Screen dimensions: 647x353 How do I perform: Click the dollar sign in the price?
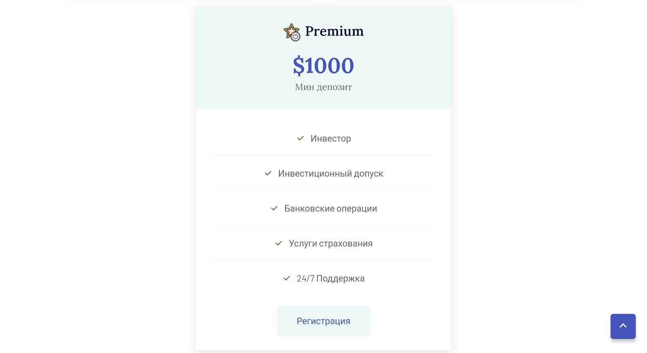(x=298, y=66)
